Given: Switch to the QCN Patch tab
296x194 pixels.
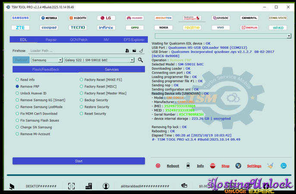Looking at the screenshot, I should pos(79,40).
